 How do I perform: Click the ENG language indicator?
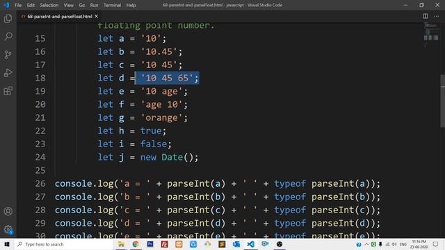[x=403, y=244]
